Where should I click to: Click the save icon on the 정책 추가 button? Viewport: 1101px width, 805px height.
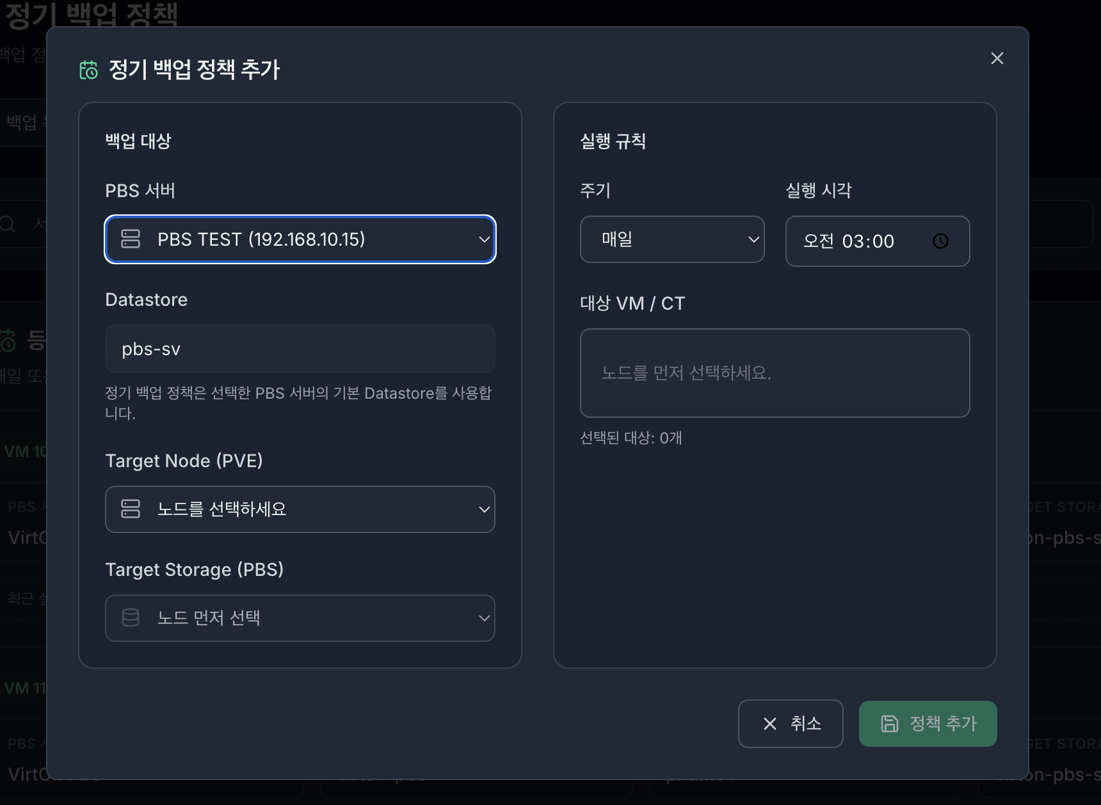(x=890, y=724)
